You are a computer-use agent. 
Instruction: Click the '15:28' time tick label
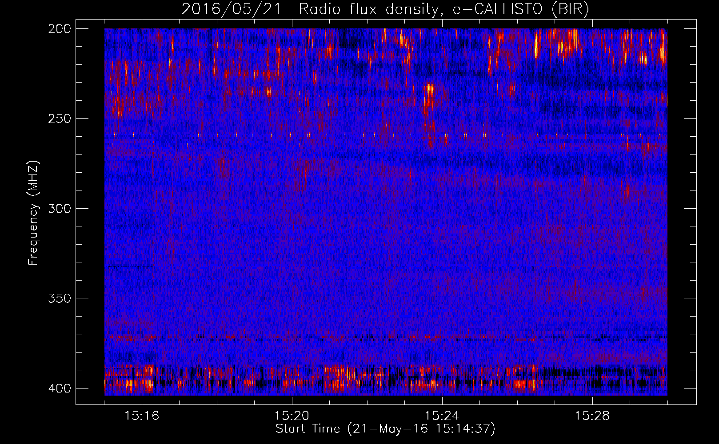[592, 416]
